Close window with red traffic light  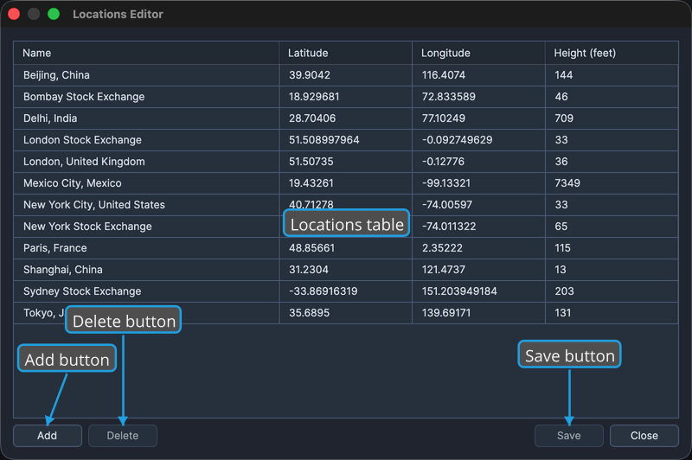point(14,14)
